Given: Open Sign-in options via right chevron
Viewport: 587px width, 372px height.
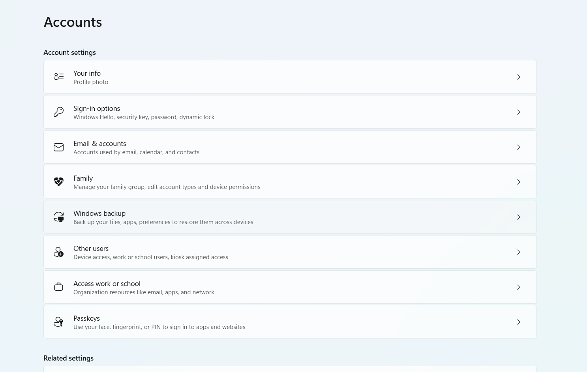Looking at the screenshot, I should pyautogui.click(x=519, y=112).
